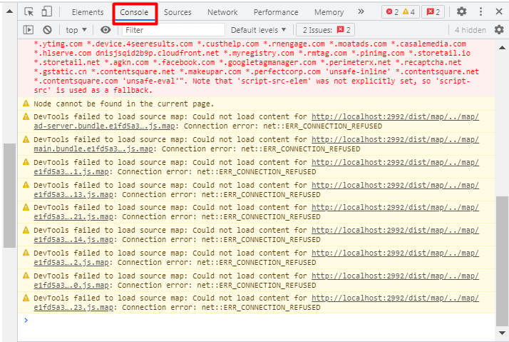Toggle the device toolbar icon
Screen dimensions: 509x342
[x=46, y=12]
